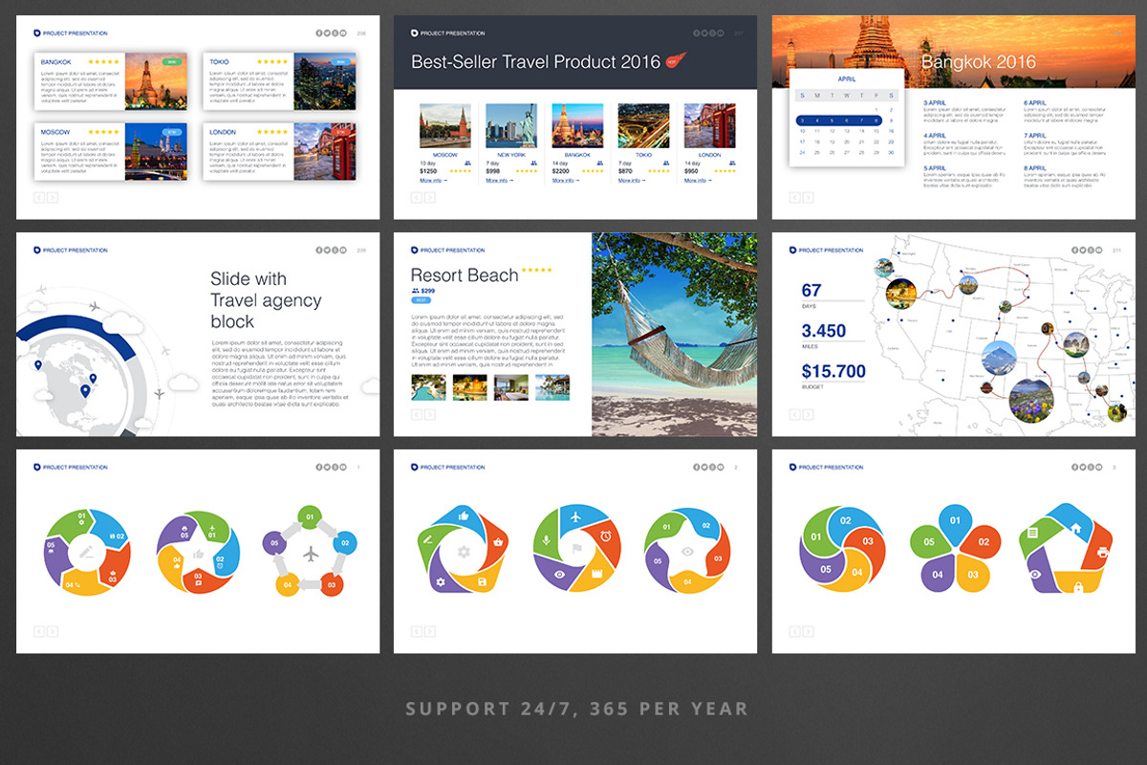Viewport: 1147px width, 765px height.
Task: Click the gray thumbs-up icon in second cycle center
Action: [199, 554]
